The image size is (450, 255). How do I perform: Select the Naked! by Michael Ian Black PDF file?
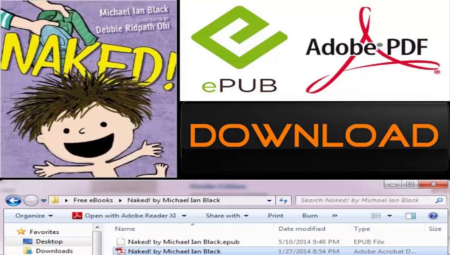[174, 251]
